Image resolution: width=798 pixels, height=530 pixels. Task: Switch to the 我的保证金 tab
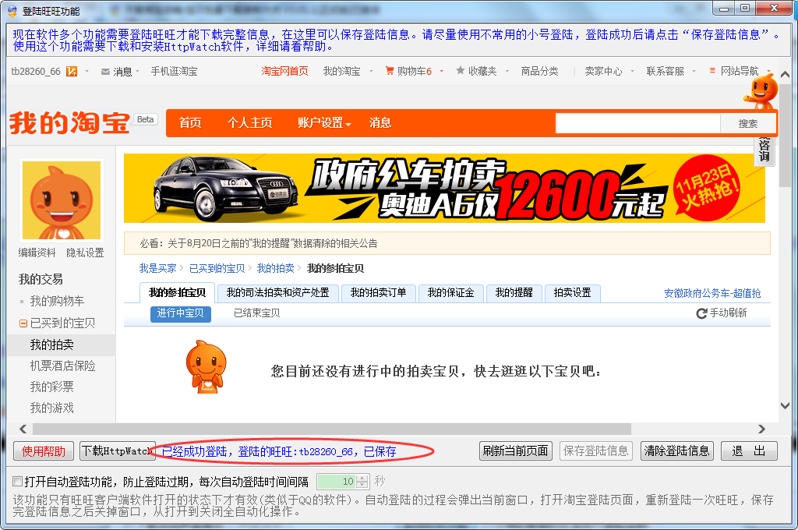point(452,293)
